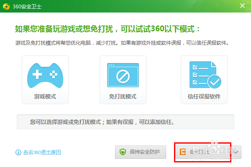Click the info icon beside 告诉360退出原因

(x=18, y=152)
